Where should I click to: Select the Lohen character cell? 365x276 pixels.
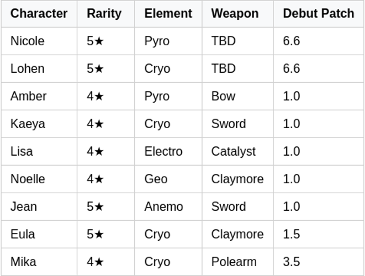(28, 69)
